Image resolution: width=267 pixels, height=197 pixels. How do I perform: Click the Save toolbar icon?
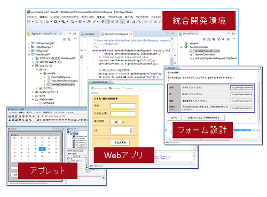tap(37, 22)
